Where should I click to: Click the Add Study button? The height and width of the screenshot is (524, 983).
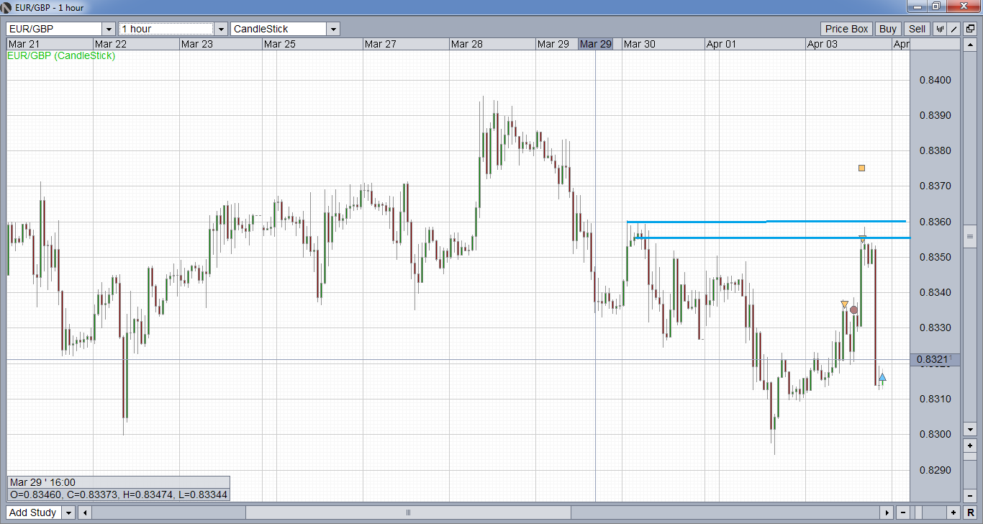(x=33, y=512)
